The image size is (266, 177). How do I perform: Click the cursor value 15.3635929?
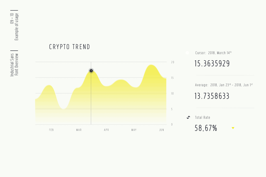click(x=212, y=64)
